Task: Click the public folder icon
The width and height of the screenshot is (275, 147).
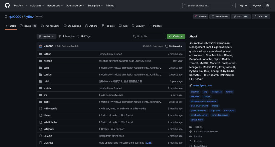Action: 41,81
